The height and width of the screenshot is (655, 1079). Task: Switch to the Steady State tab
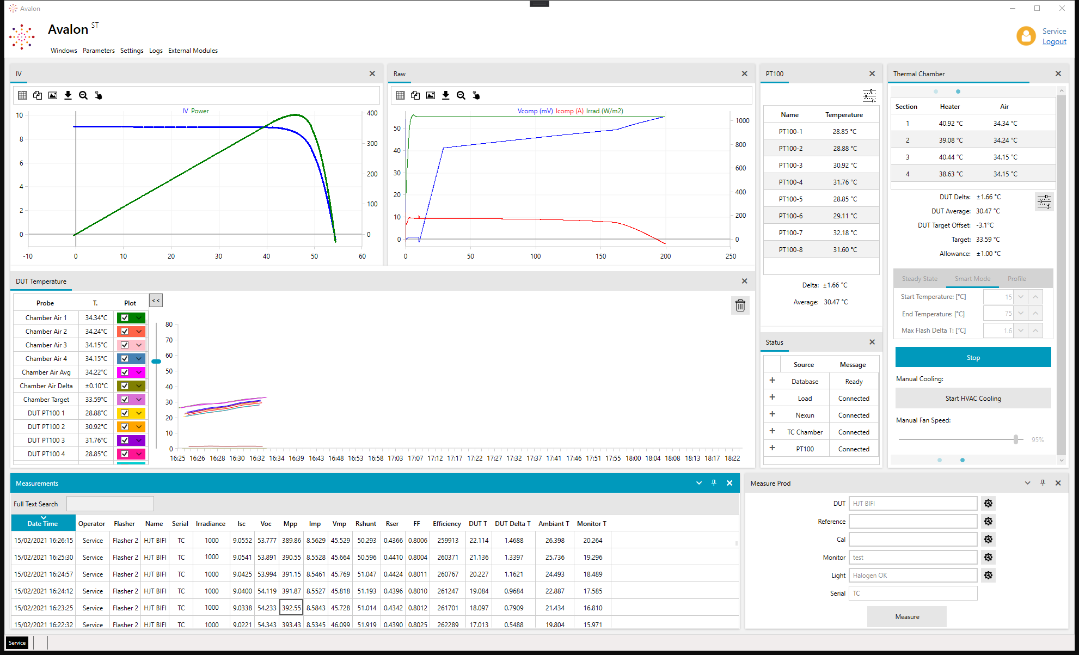coord(919,279)
